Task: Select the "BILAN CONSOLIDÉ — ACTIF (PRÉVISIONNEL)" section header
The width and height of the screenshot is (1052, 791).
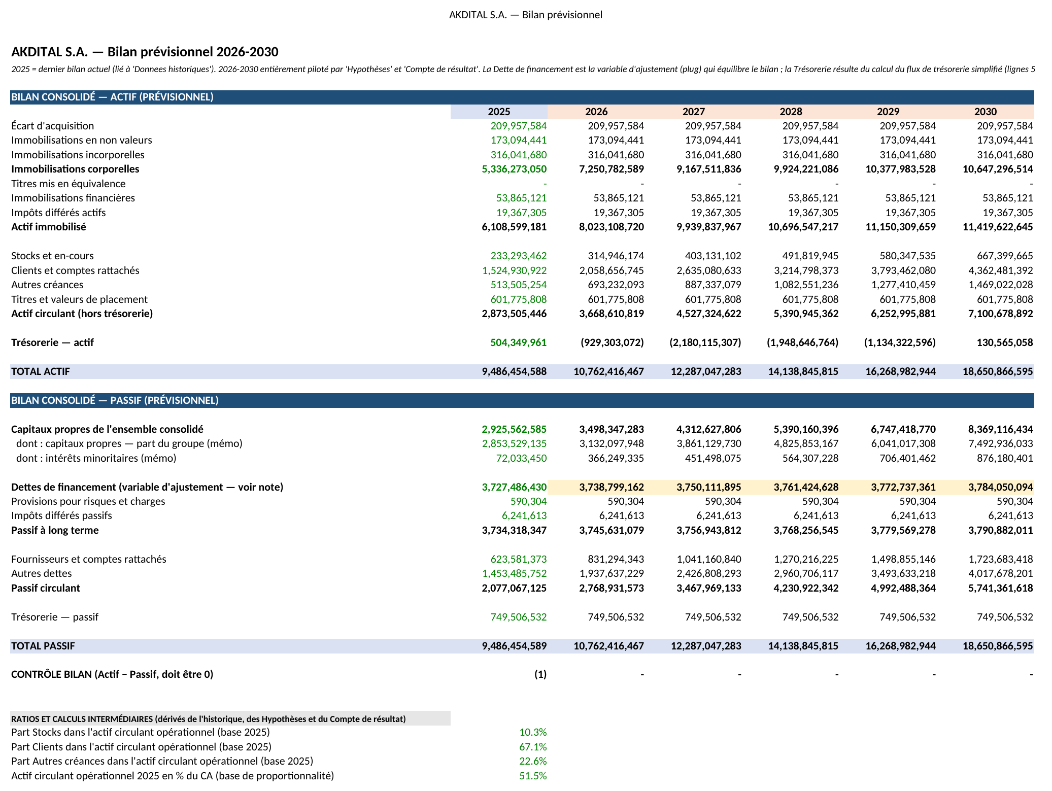Action: pyautogui.click(x=522, y=97)
